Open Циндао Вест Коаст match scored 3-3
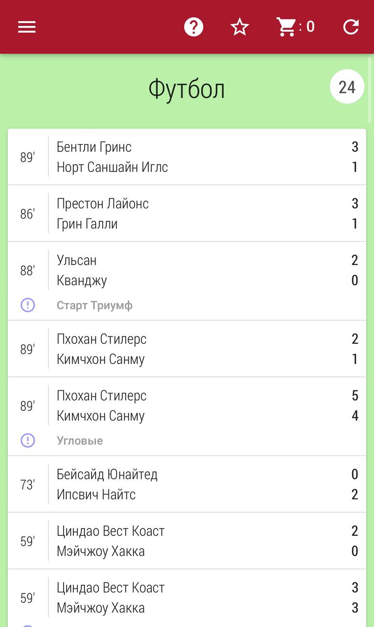 187,598
